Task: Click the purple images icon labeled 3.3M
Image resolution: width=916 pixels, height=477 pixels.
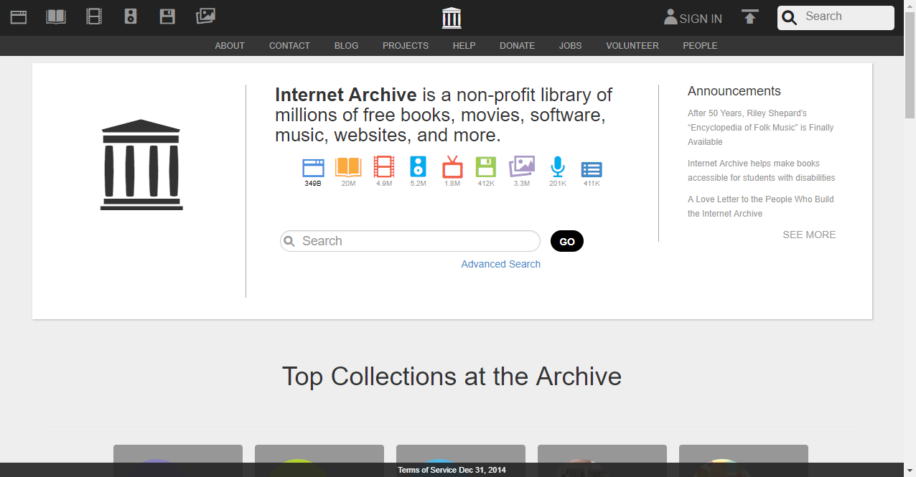Action: [522, 167]
